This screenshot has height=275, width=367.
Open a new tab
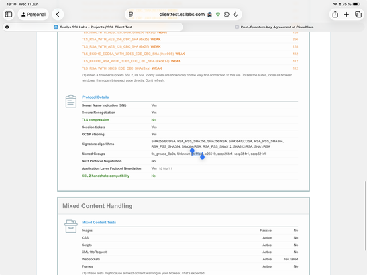pos(346,15)
